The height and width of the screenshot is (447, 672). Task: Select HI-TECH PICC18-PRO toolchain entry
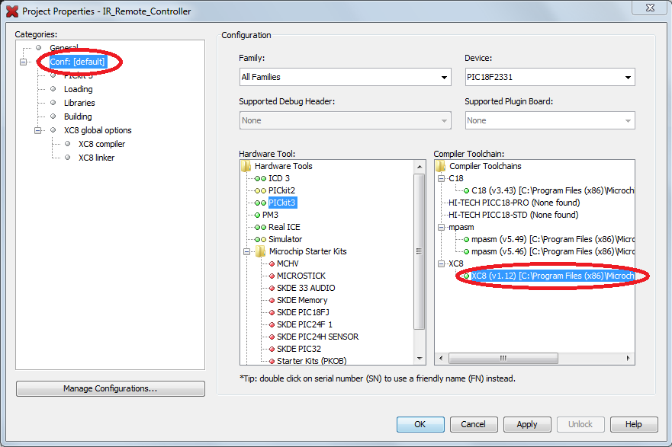pos(514,203)
